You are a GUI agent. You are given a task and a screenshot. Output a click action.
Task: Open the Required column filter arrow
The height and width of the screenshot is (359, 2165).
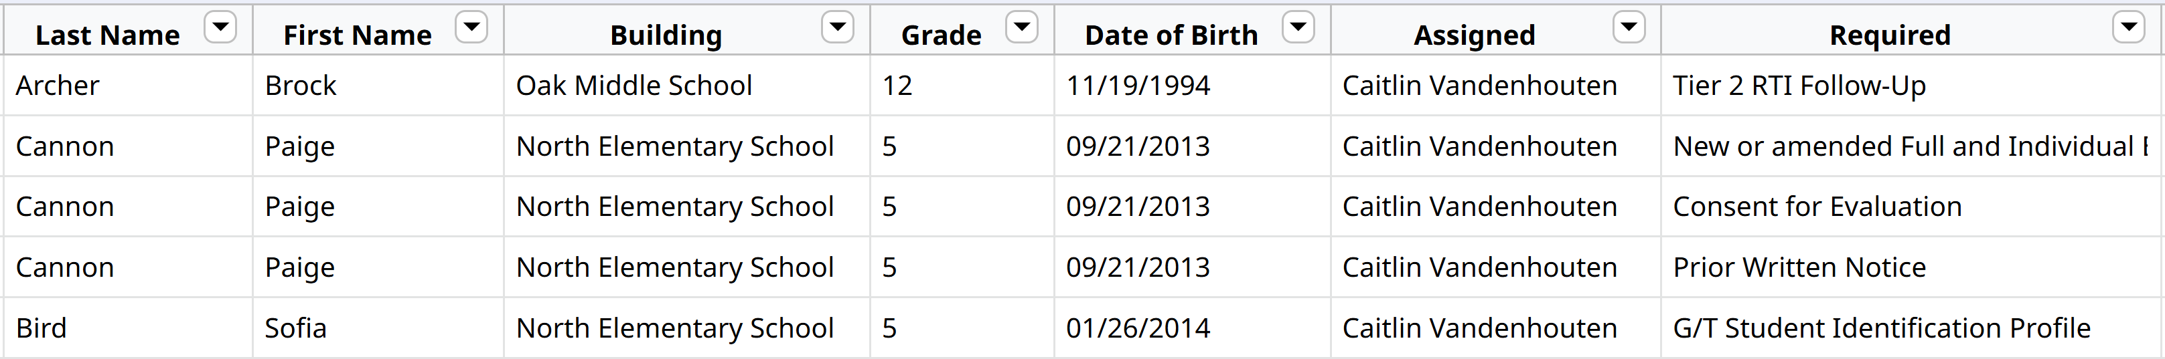click(2129, 27)
